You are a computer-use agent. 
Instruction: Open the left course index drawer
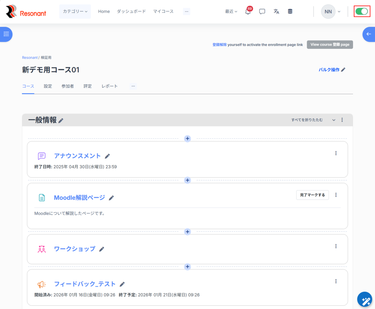(6, 34)
